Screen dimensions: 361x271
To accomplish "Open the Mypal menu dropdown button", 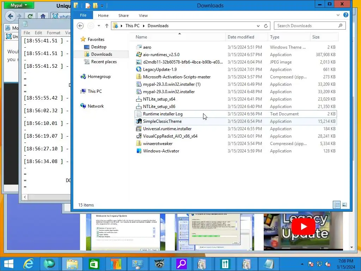I will (19, 5).
